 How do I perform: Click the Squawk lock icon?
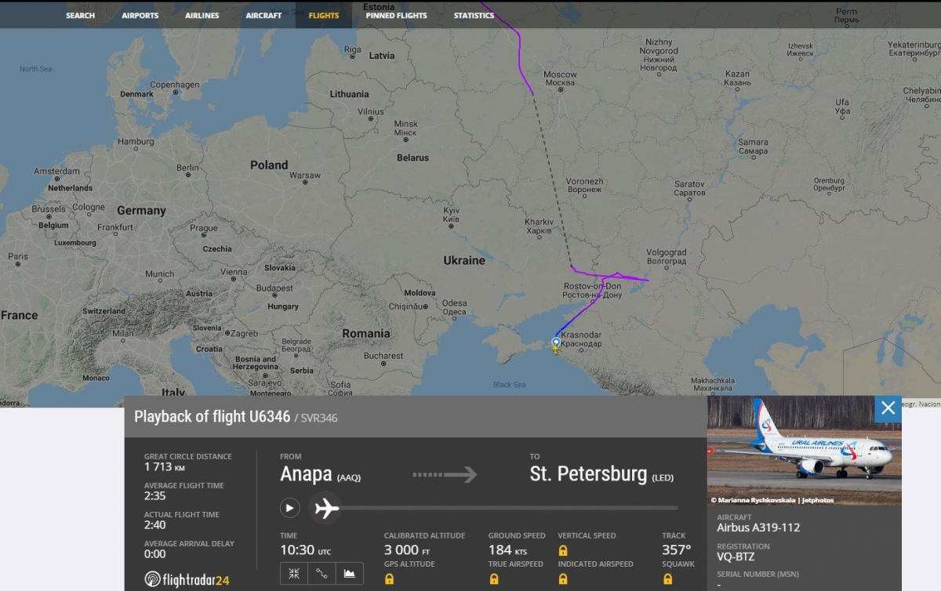click(x=667, y=578)
